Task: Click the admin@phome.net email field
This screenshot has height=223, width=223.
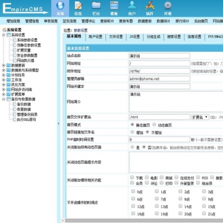Action: click(x=160, y=79)
